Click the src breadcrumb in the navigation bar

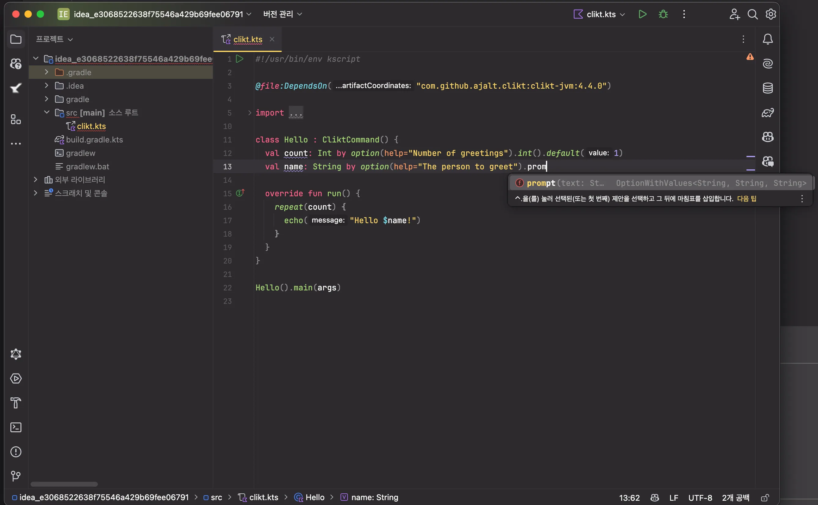click(213, 498)
